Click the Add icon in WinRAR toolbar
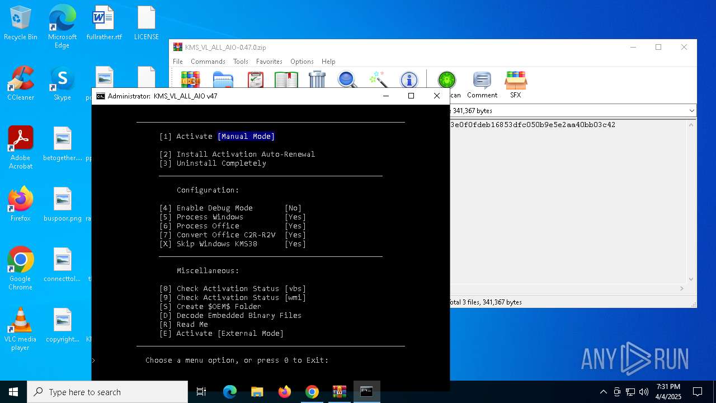716x403 pixels. [x=190, y=79]
